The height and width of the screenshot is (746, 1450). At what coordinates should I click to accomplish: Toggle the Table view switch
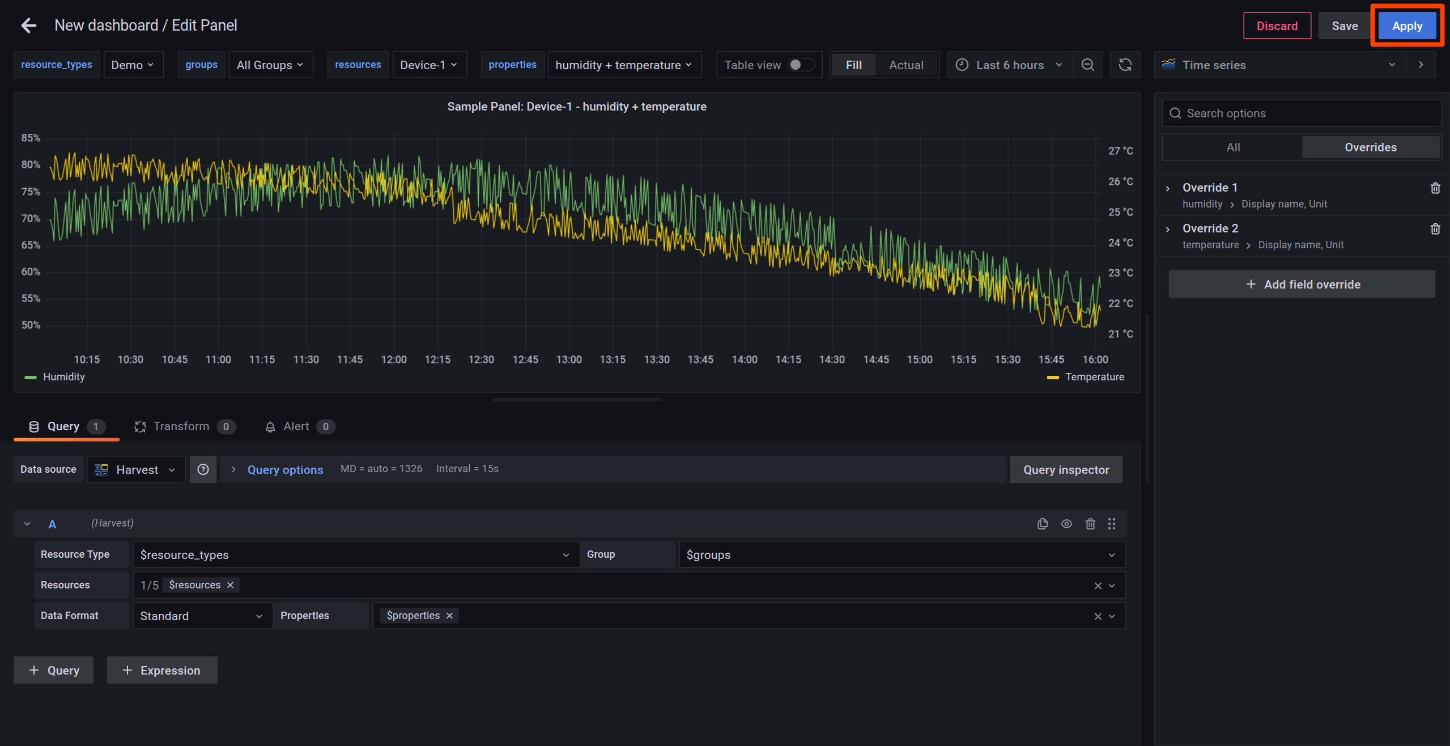801,65
